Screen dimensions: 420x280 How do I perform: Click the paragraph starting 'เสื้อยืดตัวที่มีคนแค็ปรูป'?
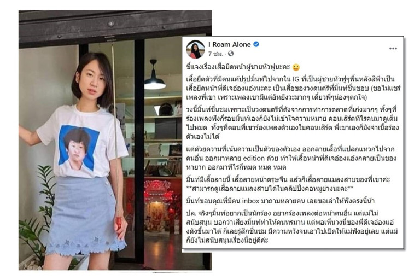[293, 88]
